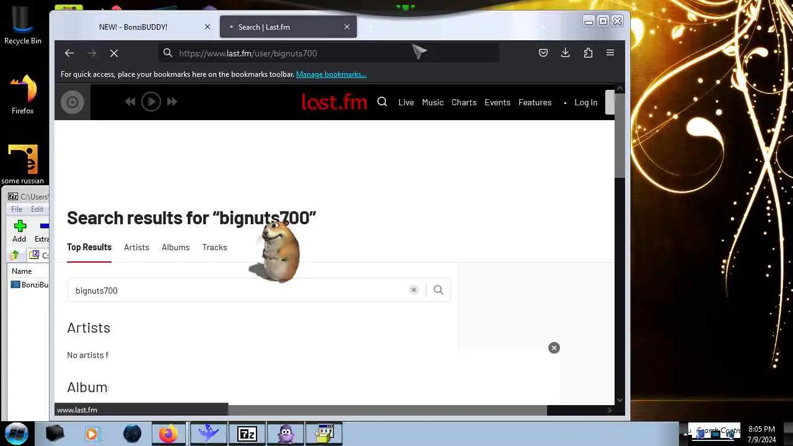Open the Firefox hamburger application menu
793x446 pixels.
(x=610, y=53)
